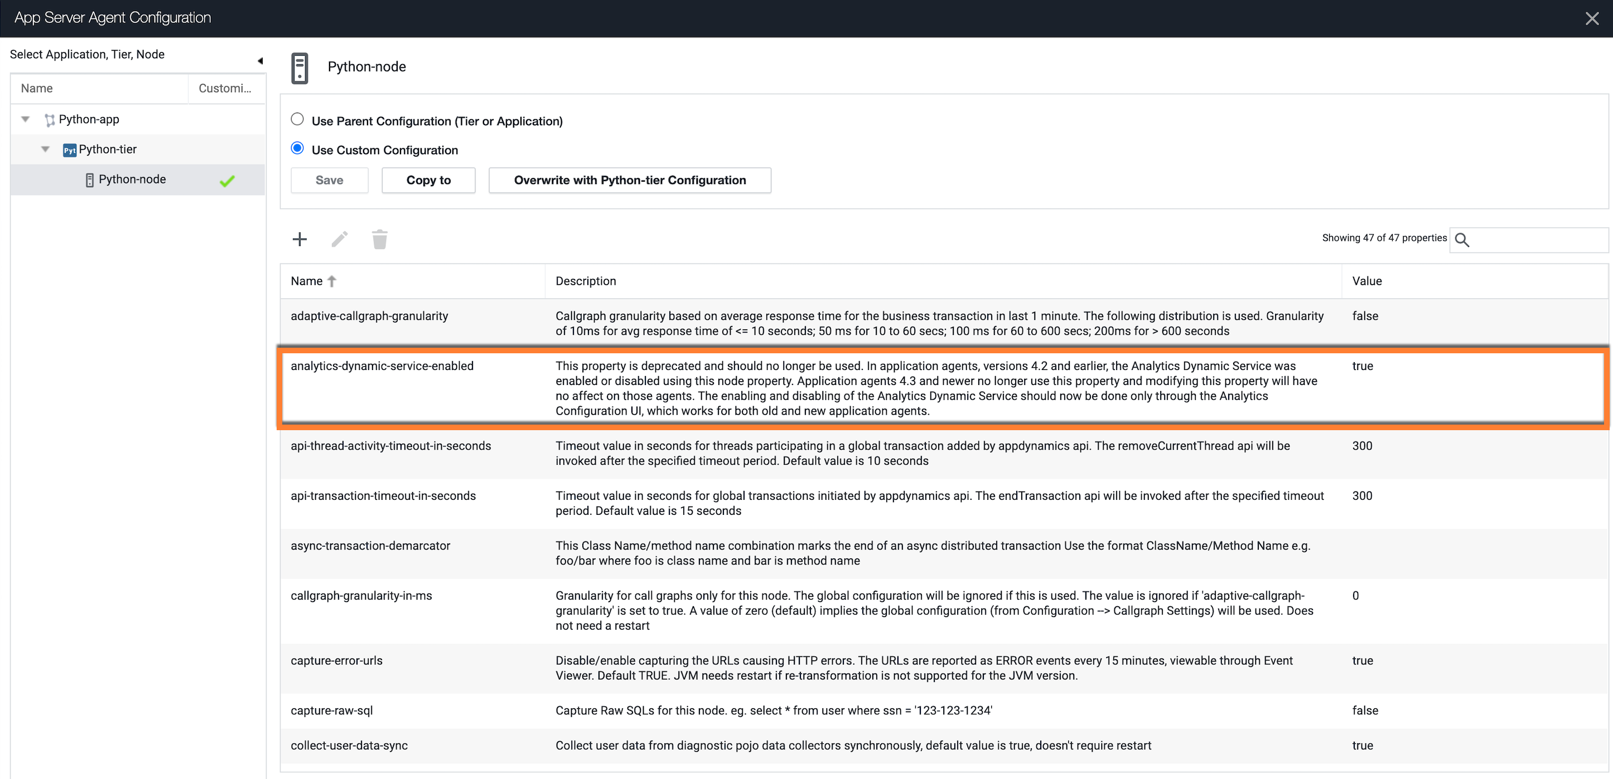The height and width of the screenshot is (779, 1613).
Task: Select api-transaction-timeout-in-seconds property
Action: (x=383, y=496)
